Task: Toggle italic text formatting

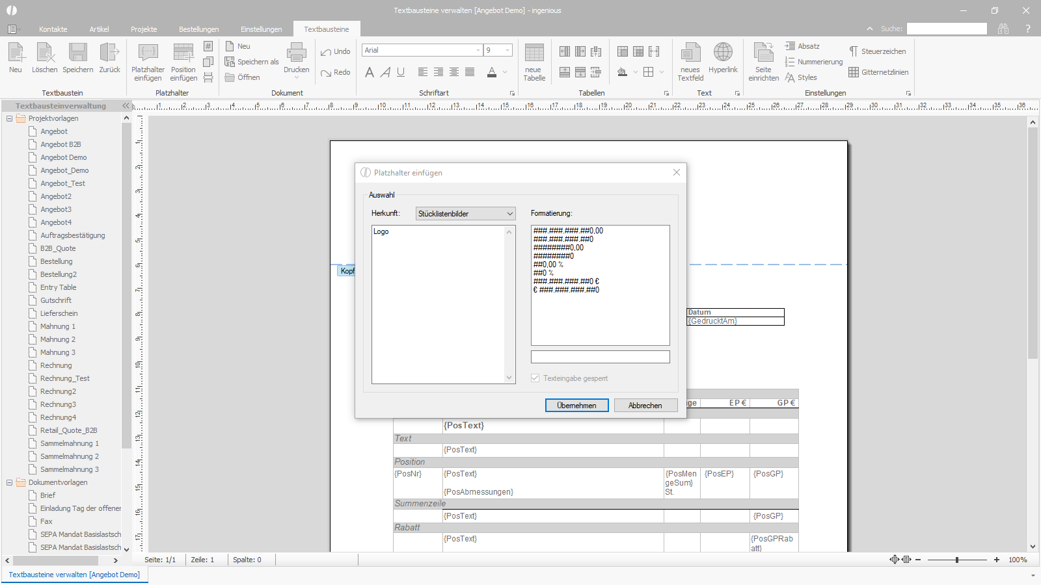Action: [385, 72]
